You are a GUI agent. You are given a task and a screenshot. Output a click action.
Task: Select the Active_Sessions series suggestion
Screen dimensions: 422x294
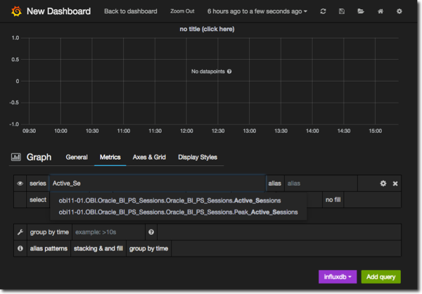click(x=169, y=200)
